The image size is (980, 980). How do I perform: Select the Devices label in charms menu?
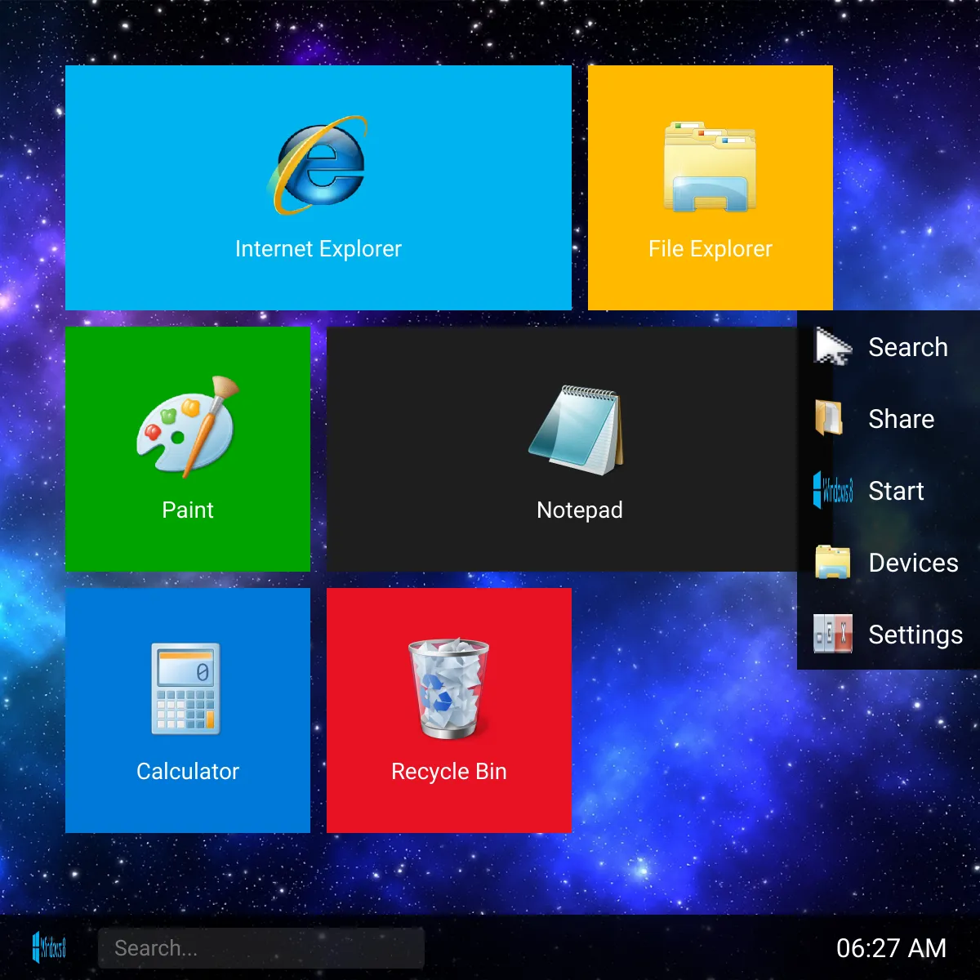click(x=913, y=563)
